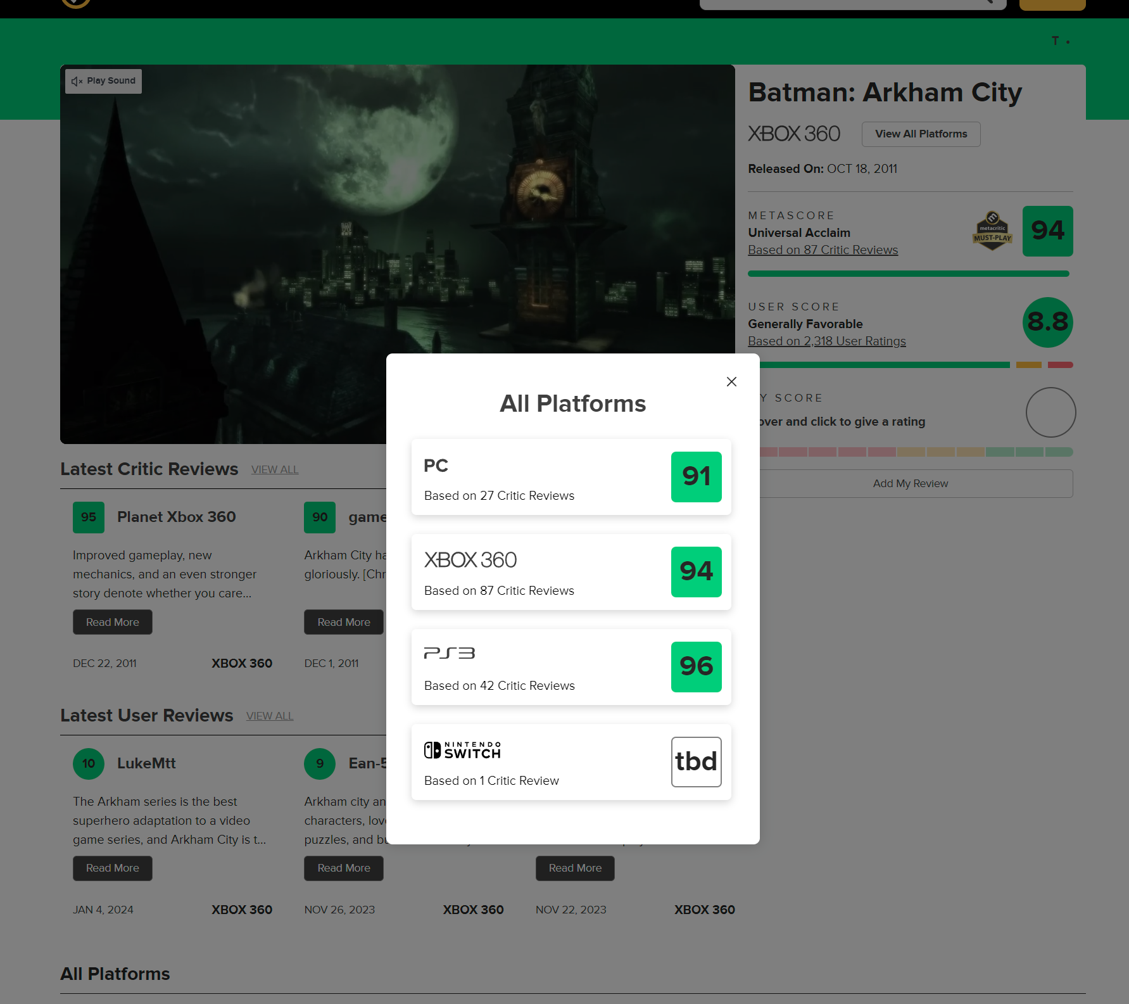This screenshot has height=1004, width=1129.
Task: Select the Nintendo Switch logo
Action: [x=462, y=750]
